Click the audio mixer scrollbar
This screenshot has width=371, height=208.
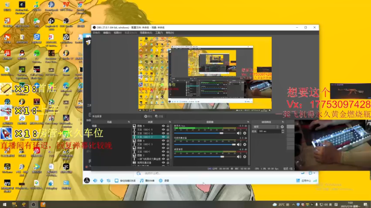(x=249, y=145)
